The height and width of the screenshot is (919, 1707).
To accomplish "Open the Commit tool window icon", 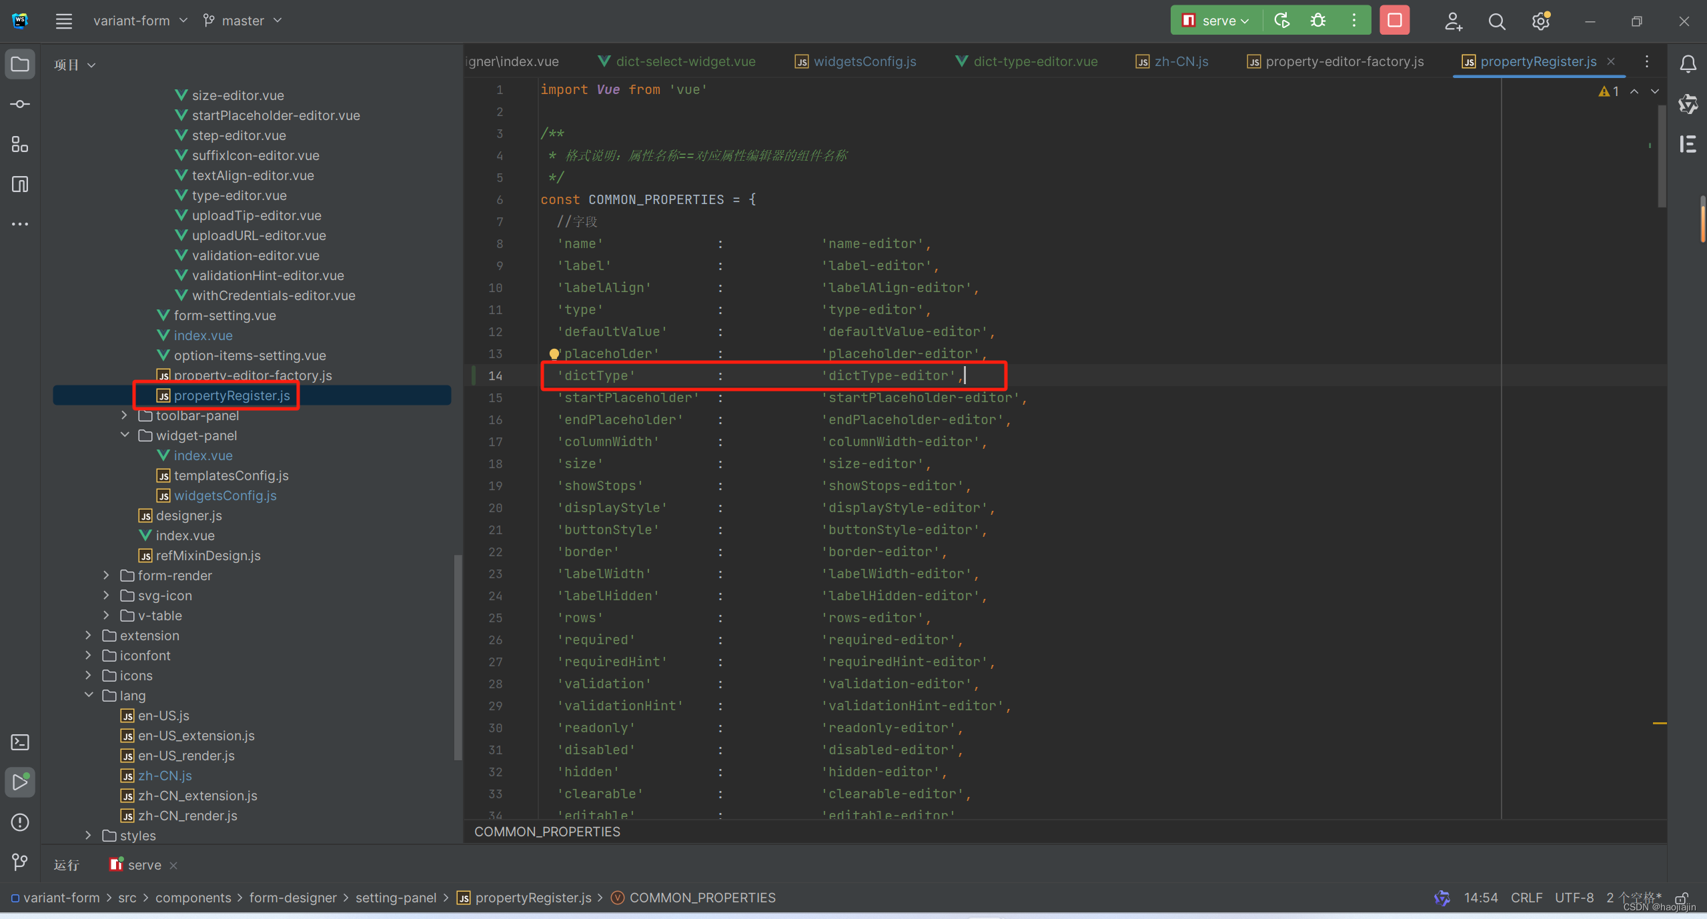I will pos(20,104).
